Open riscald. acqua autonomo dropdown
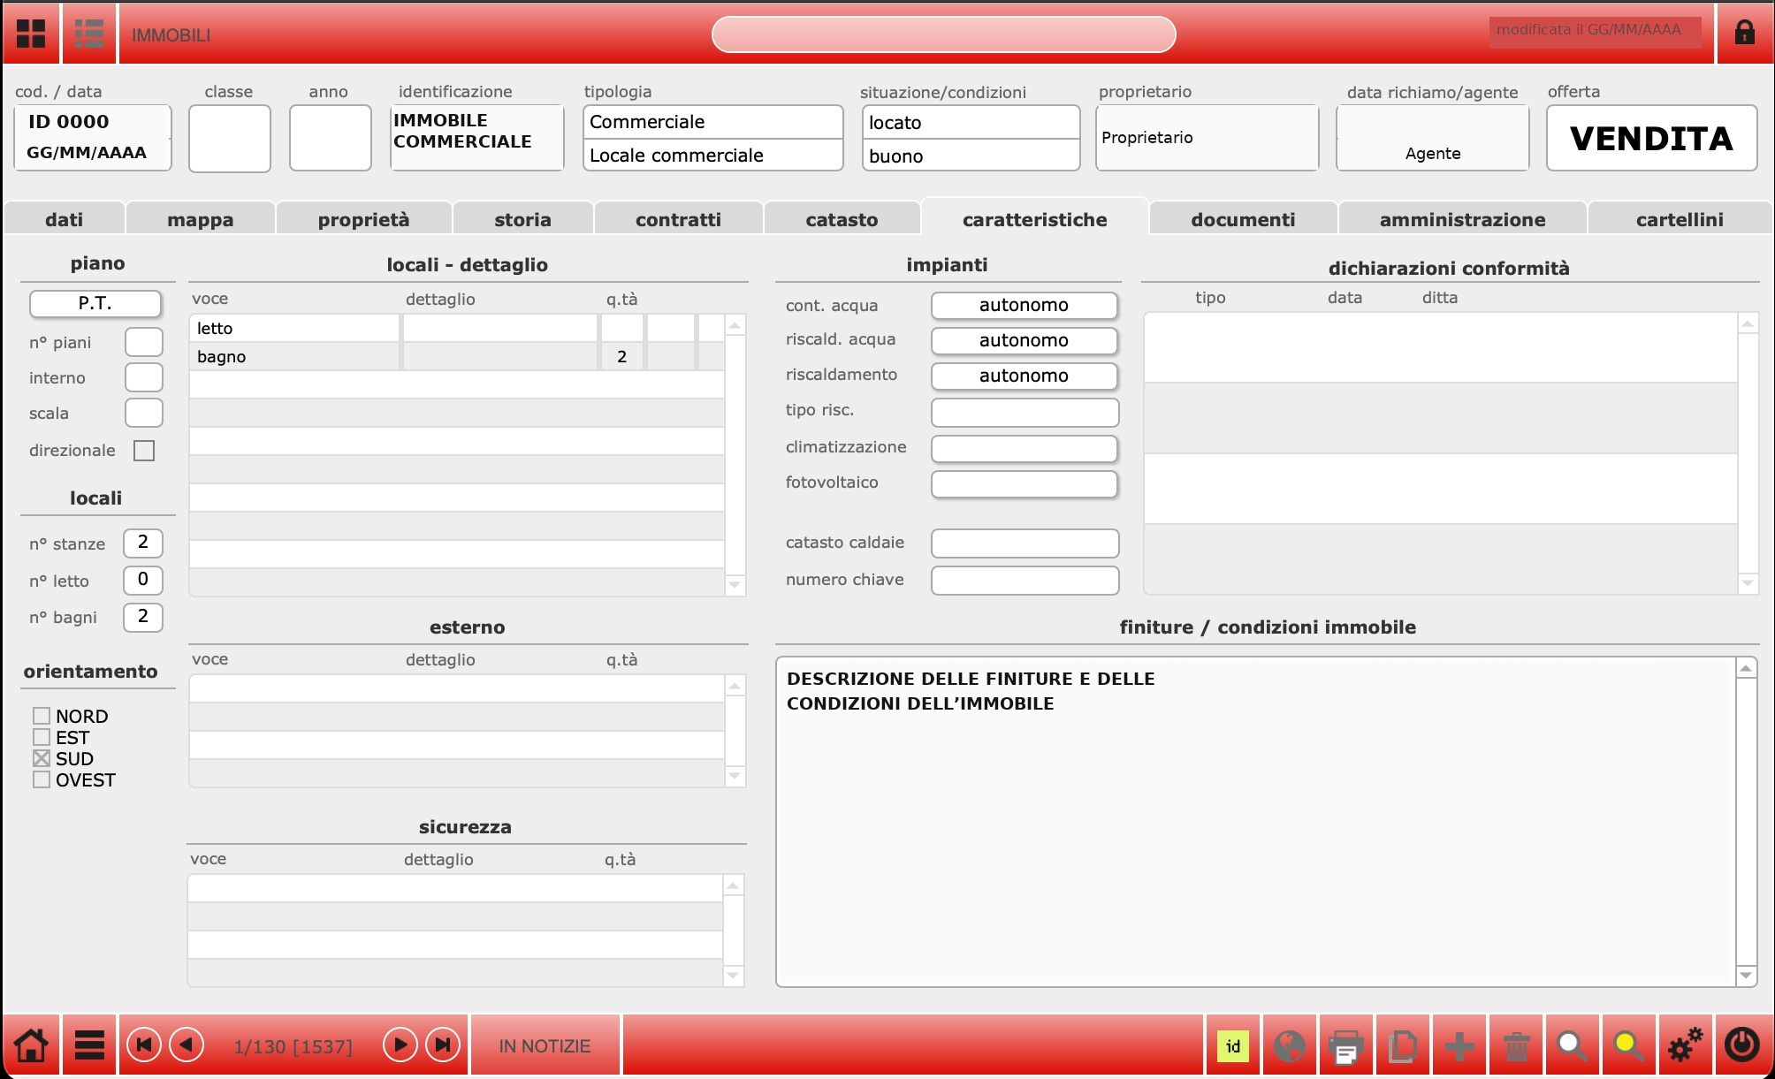Image resolution: width=1775 pixels, height=1079 pixels. click(x=1025, y=340)
